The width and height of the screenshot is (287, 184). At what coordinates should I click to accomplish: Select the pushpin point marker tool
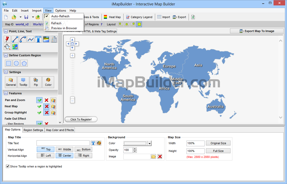coord(7,39)
